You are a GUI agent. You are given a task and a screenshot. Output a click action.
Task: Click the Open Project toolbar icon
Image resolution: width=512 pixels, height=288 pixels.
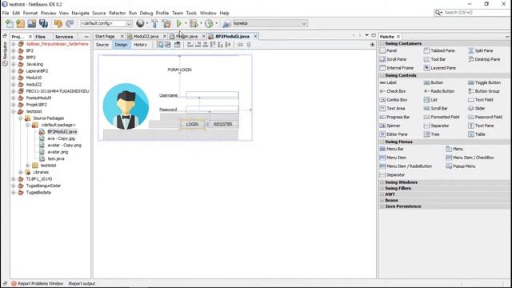tap(32, 23)
